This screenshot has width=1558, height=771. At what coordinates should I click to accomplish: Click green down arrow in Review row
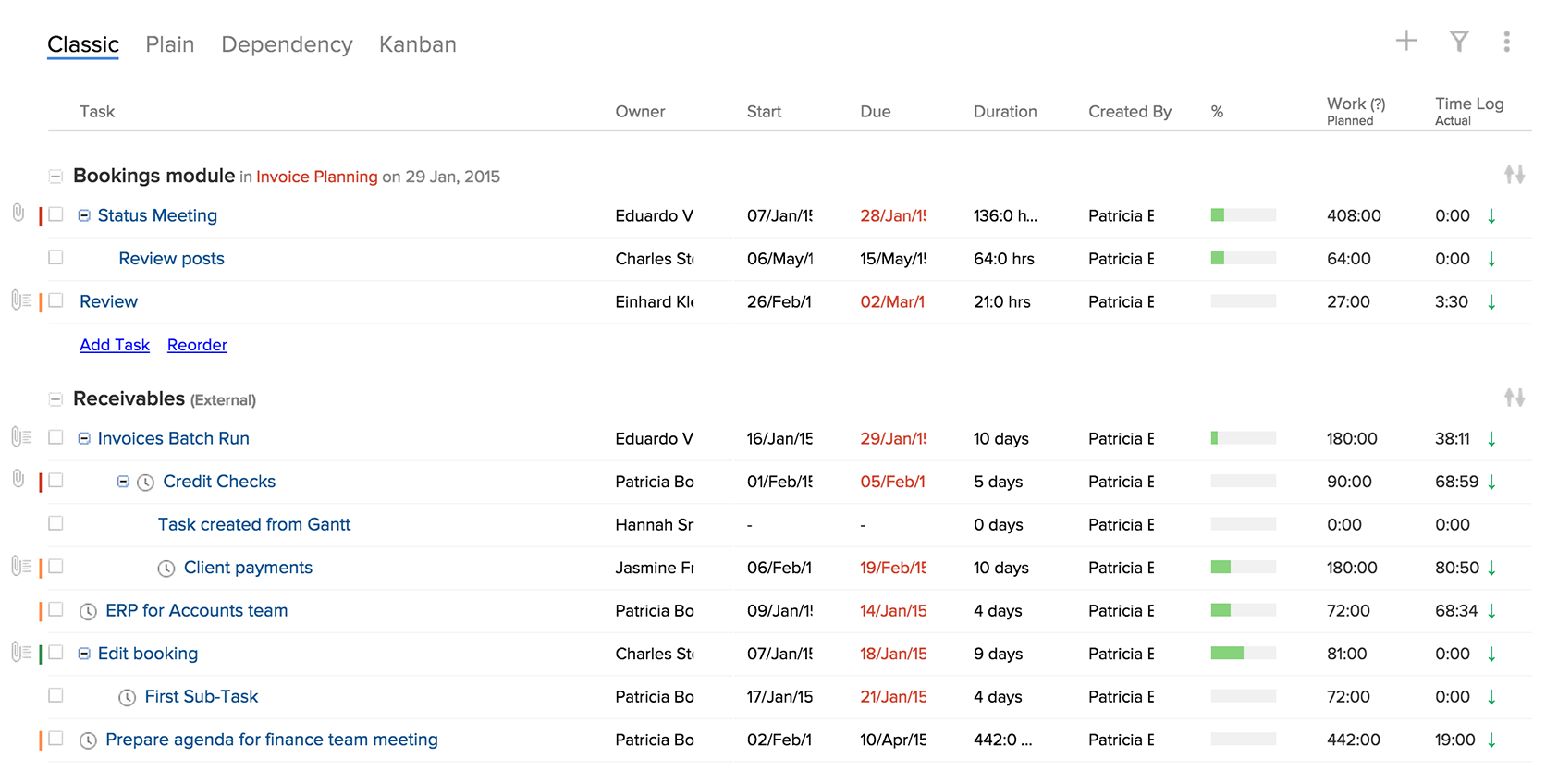pyautogui.click(x=1491, y=302)
